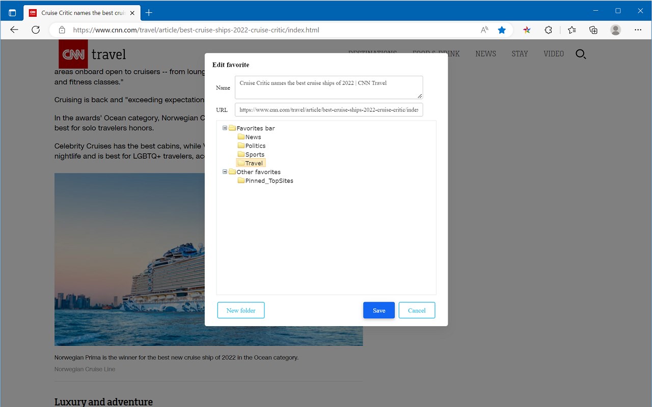Select the News folder
Screen dimensions: 652x407
(250, 137)
